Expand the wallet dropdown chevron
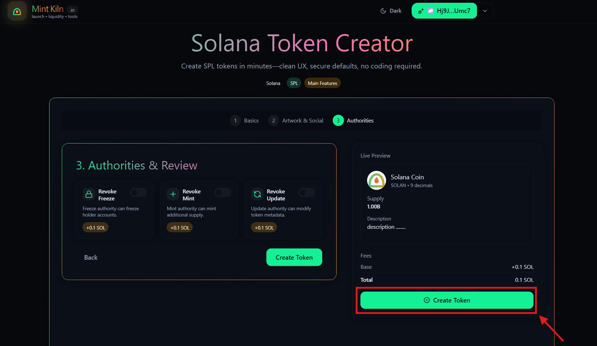597x346 pixels. (x=485, y=11)
